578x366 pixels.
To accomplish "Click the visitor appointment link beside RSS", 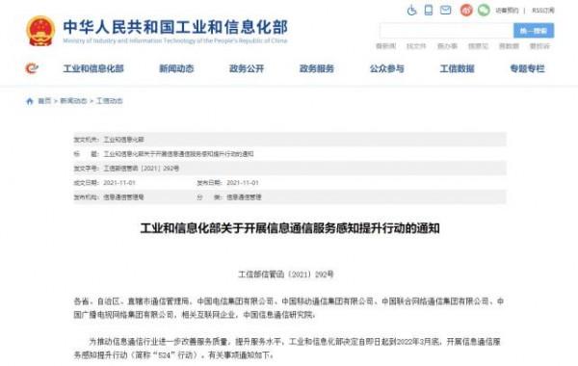I will coord(507,11).
